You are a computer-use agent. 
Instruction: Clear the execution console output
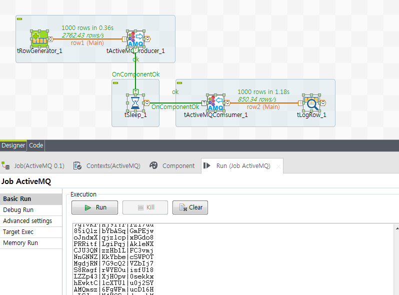[x=190, y=207]
